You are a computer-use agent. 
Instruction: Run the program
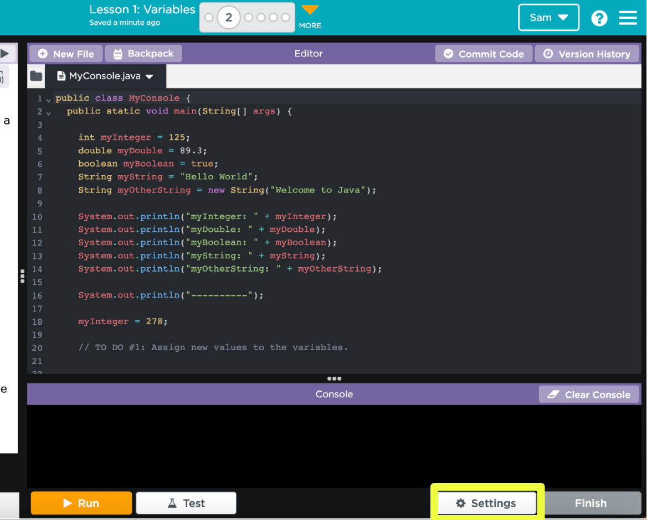(x=81, y=503)
